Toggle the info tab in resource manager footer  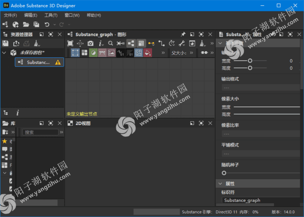[18, 113]
